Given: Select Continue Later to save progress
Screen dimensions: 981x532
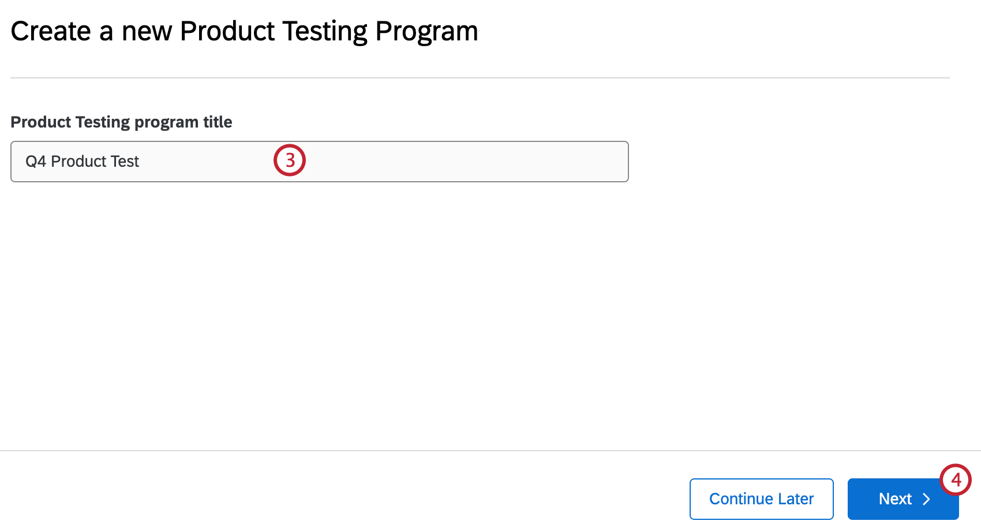Looking at the screenshot, I should [x=761, y=499].
